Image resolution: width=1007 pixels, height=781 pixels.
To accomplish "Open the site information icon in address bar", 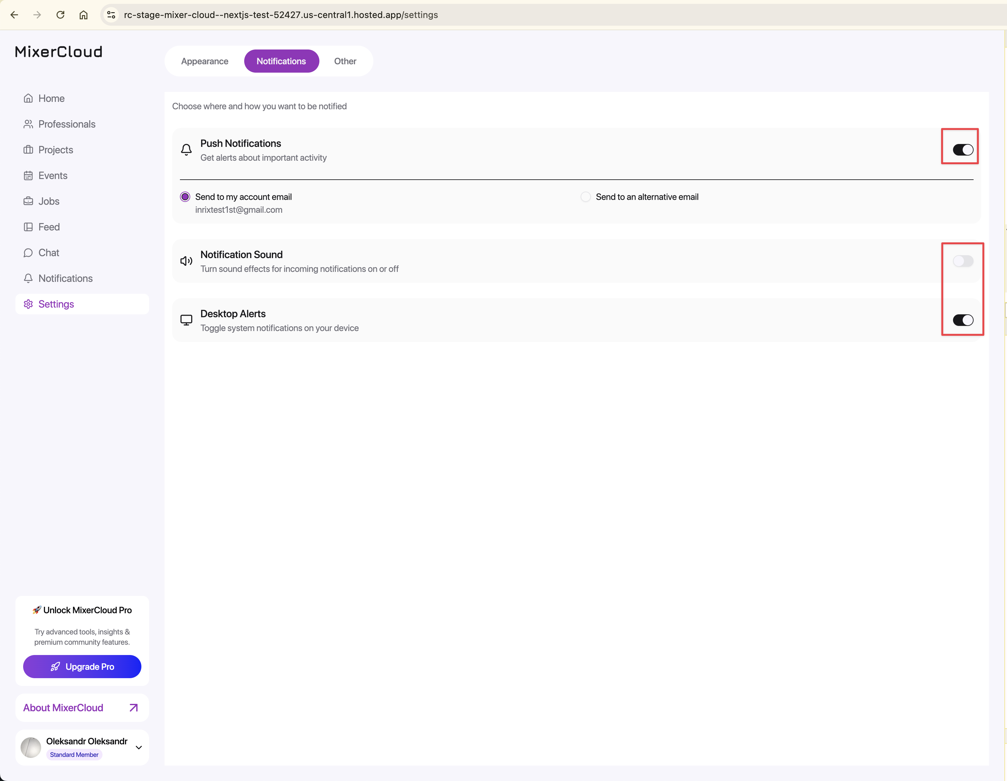I will pyautogui.click(x=111, y=15).
